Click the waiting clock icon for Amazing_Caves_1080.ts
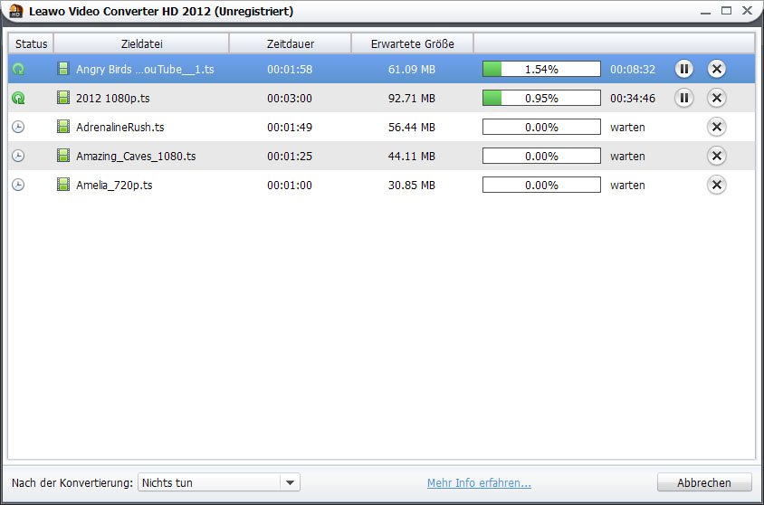The height and width of the screenshot is (505, 764). tap(18, 156)
